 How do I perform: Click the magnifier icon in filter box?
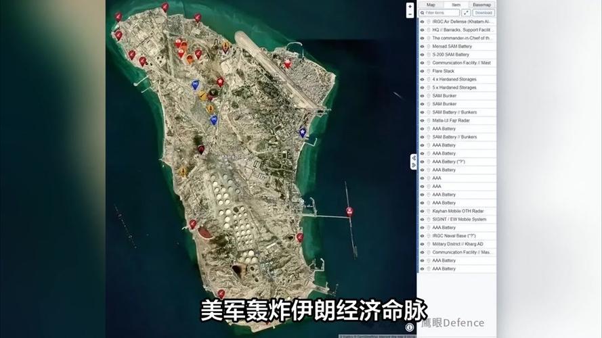[423, 13]
